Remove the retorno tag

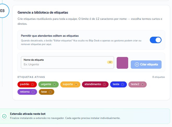coord(33,92)
